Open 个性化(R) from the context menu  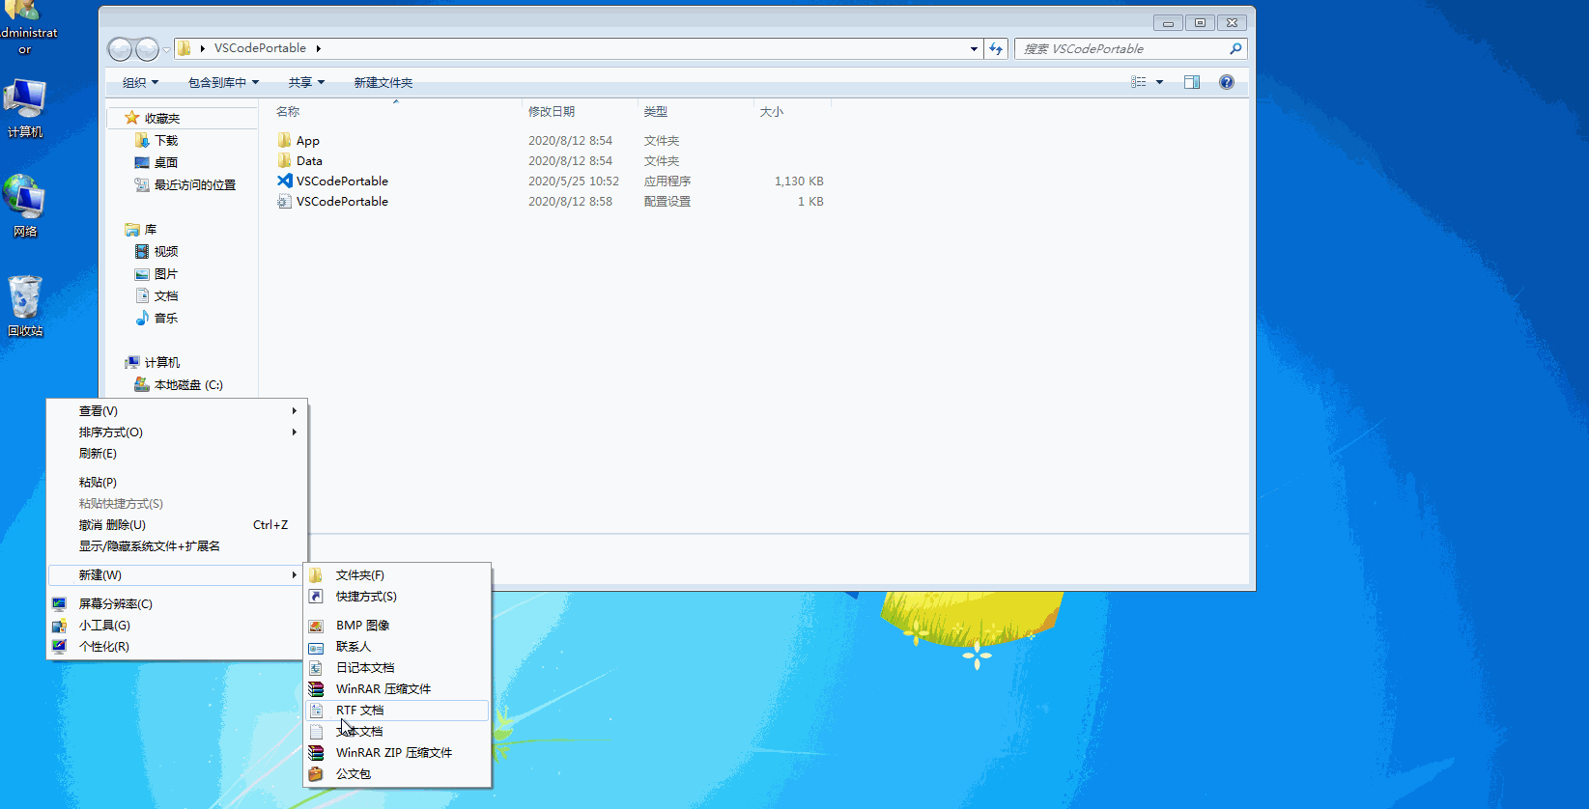coord(177,647)
